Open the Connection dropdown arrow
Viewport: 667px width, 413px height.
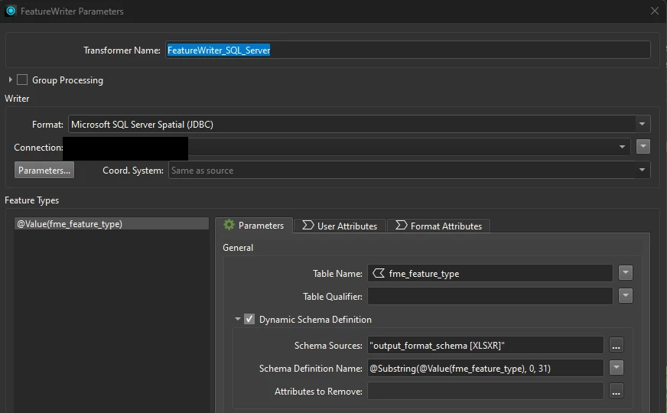click(622, 147)
